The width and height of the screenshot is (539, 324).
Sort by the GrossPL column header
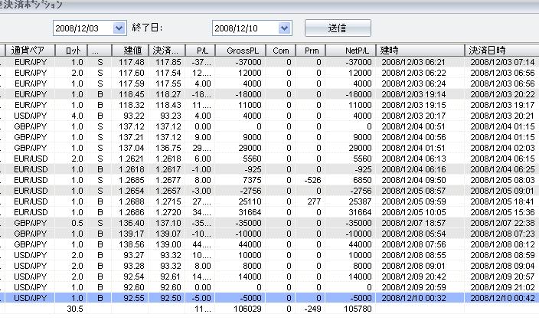coord(240,51)
